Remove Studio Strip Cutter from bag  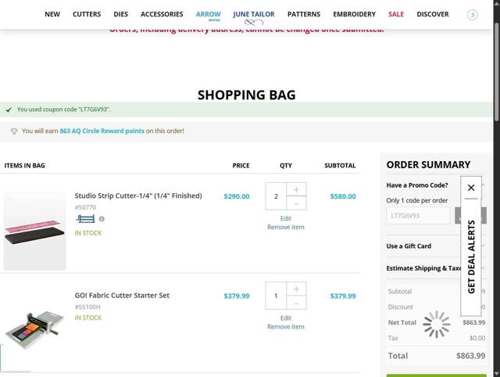click(286, 228)
